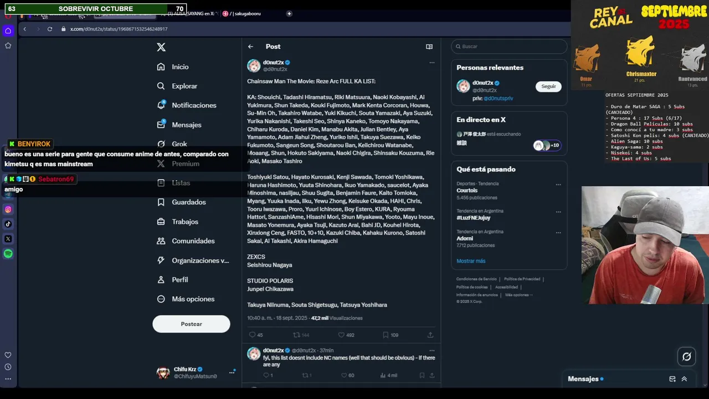Open account menu dots next to Chifu Krz
Viewport: 709px width, 399px height.
[232, 372]
